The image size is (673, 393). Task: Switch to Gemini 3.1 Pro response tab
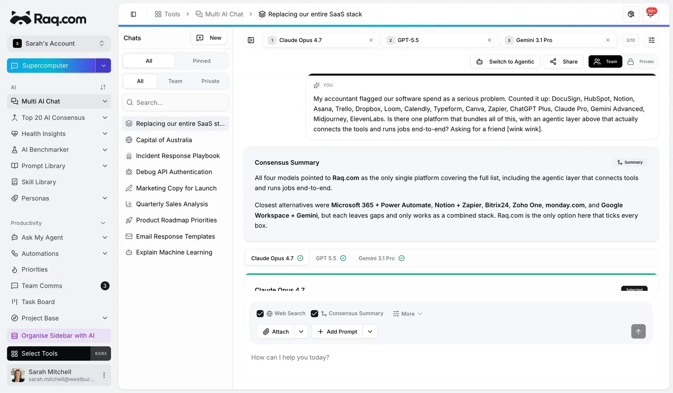click(x=381, y=258)
